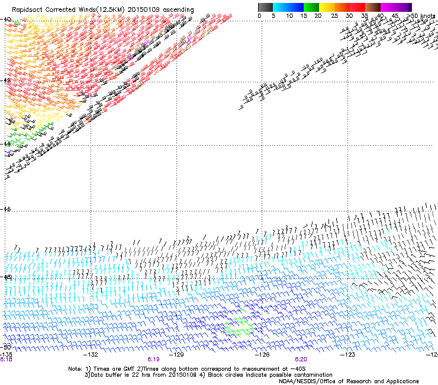Viewport: 438px width, 385px height.
Task: Click the '>50 knots' legend label
Action: (x=421, y=15)
